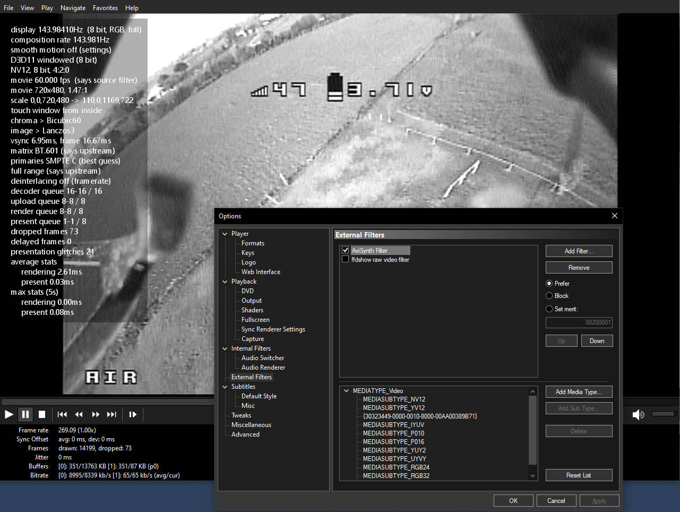Open the Navigate menu

(x=73, y=8)
